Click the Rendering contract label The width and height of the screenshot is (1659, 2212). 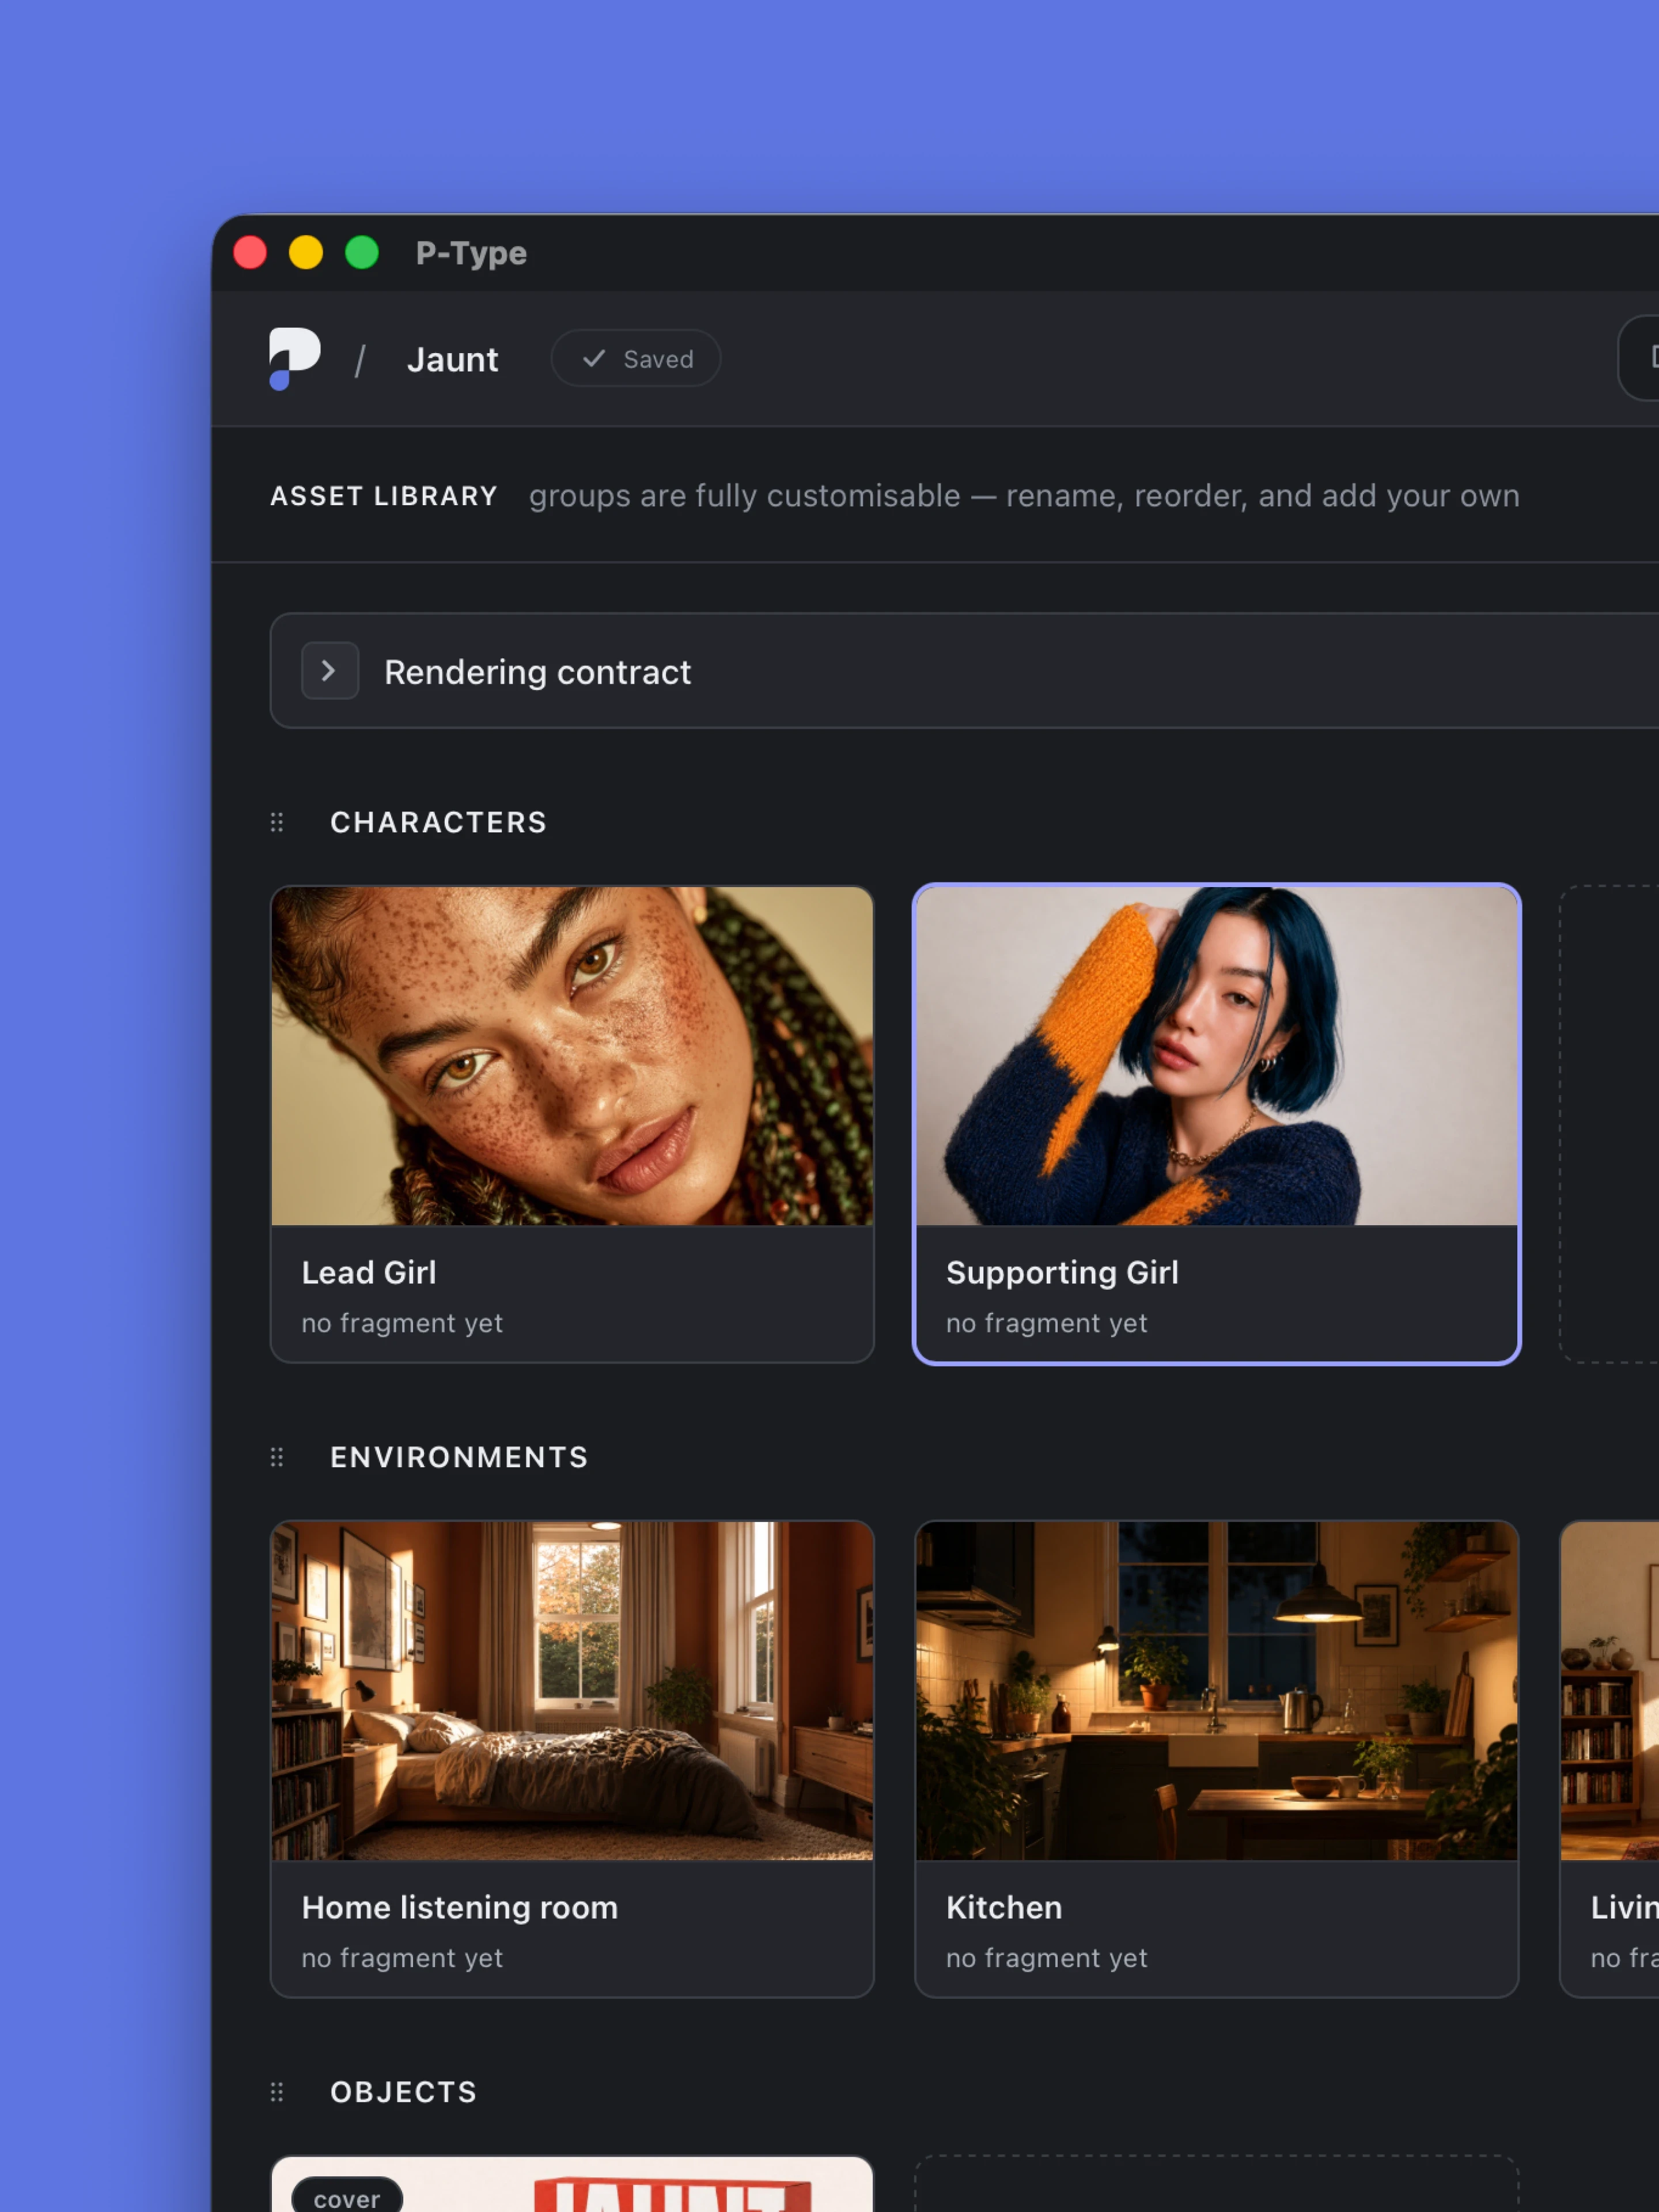pos(537,672)
